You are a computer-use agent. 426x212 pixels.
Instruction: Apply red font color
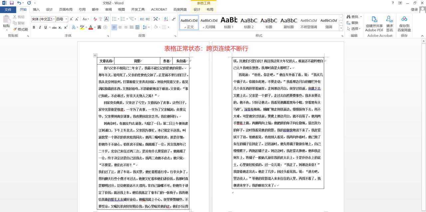click(91, 27)
